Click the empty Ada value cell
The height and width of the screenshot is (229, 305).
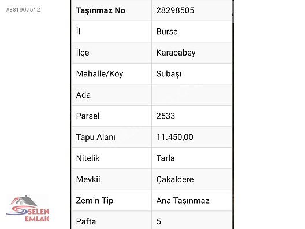[x=192, y=95]
